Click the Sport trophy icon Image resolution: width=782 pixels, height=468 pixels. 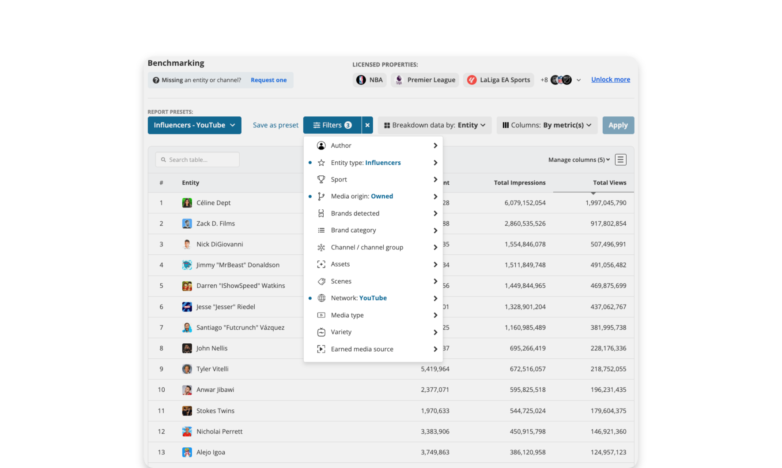pyautogui.click(x=321, y=179)
